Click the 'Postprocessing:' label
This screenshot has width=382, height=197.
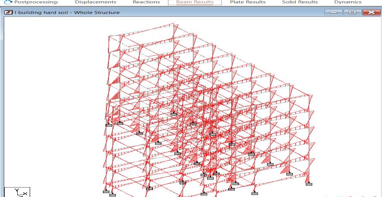[37, 2]
